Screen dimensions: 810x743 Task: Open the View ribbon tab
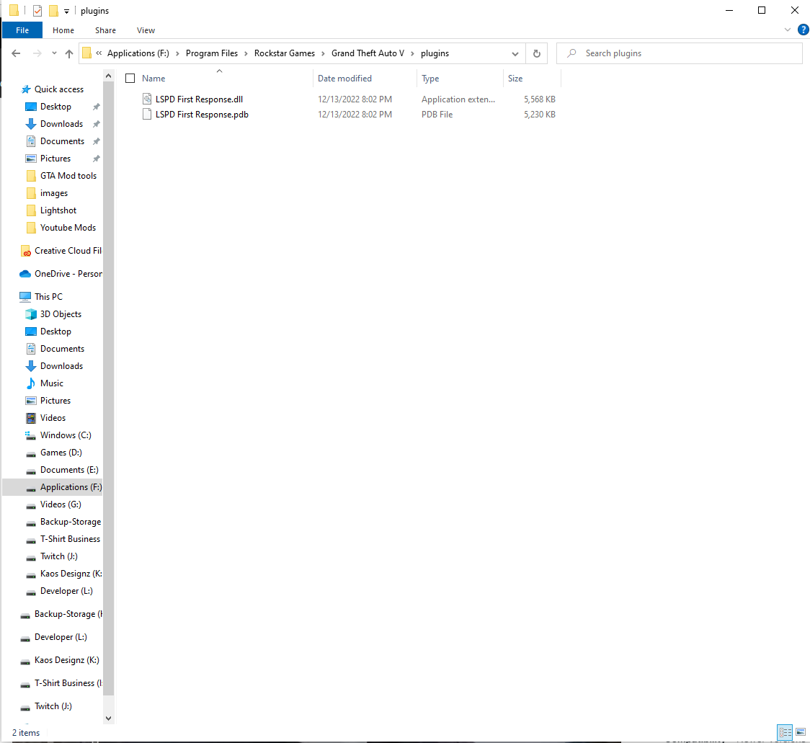tap(146, 30)
